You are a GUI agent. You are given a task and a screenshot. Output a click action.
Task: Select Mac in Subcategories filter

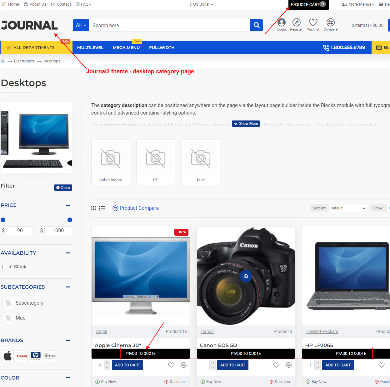(14, 318)
